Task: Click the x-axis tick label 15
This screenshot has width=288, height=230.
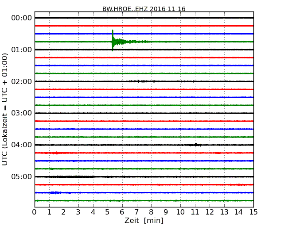Action: pyautogui.click(x=253, y=212)
